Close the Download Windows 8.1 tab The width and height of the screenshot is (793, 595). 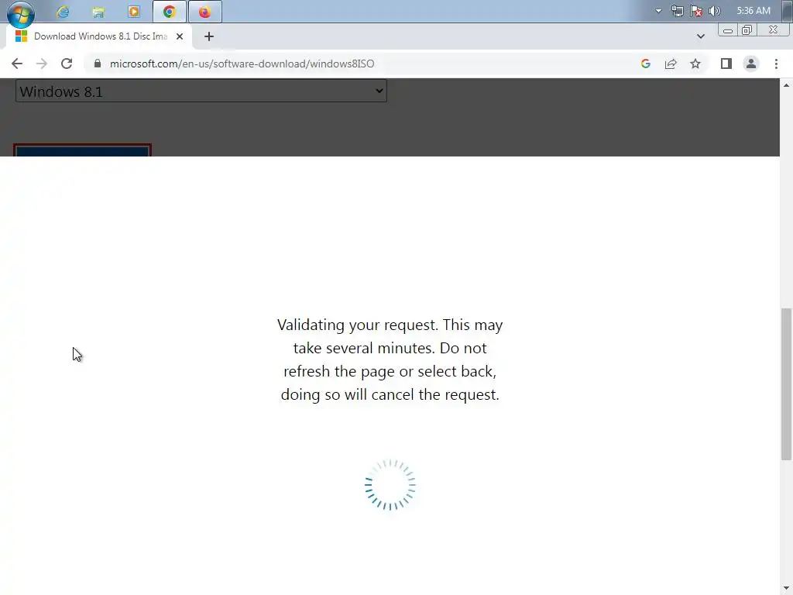click(180, 36)
